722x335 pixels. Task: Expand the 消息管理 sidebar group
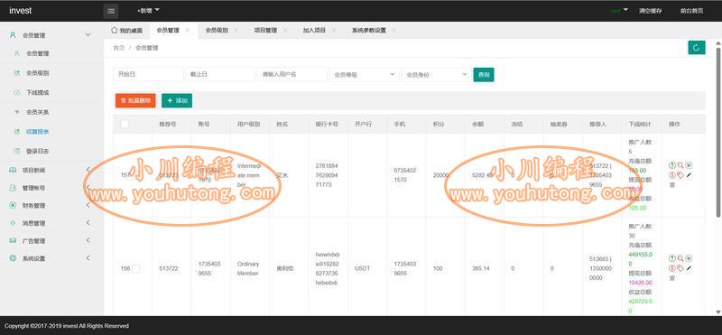51,223
